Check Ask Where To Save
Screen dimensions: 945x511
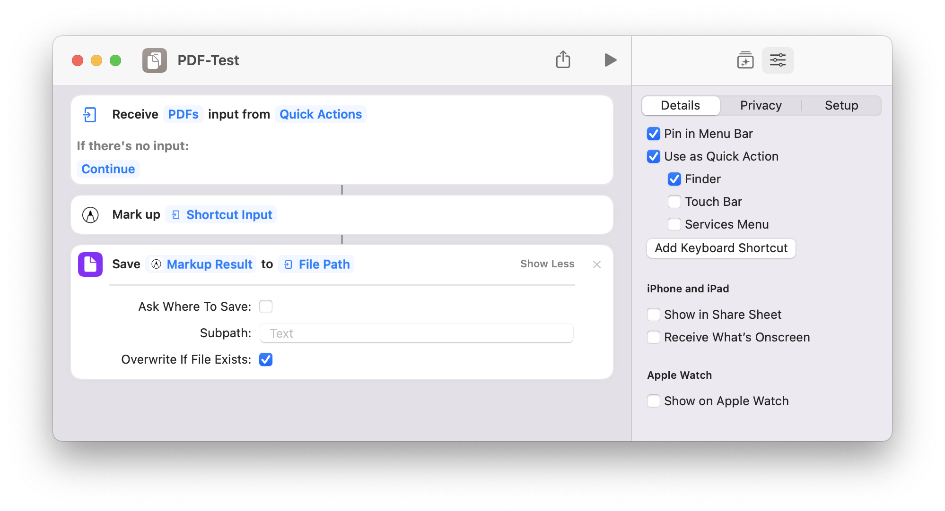[x=266, y=307]
